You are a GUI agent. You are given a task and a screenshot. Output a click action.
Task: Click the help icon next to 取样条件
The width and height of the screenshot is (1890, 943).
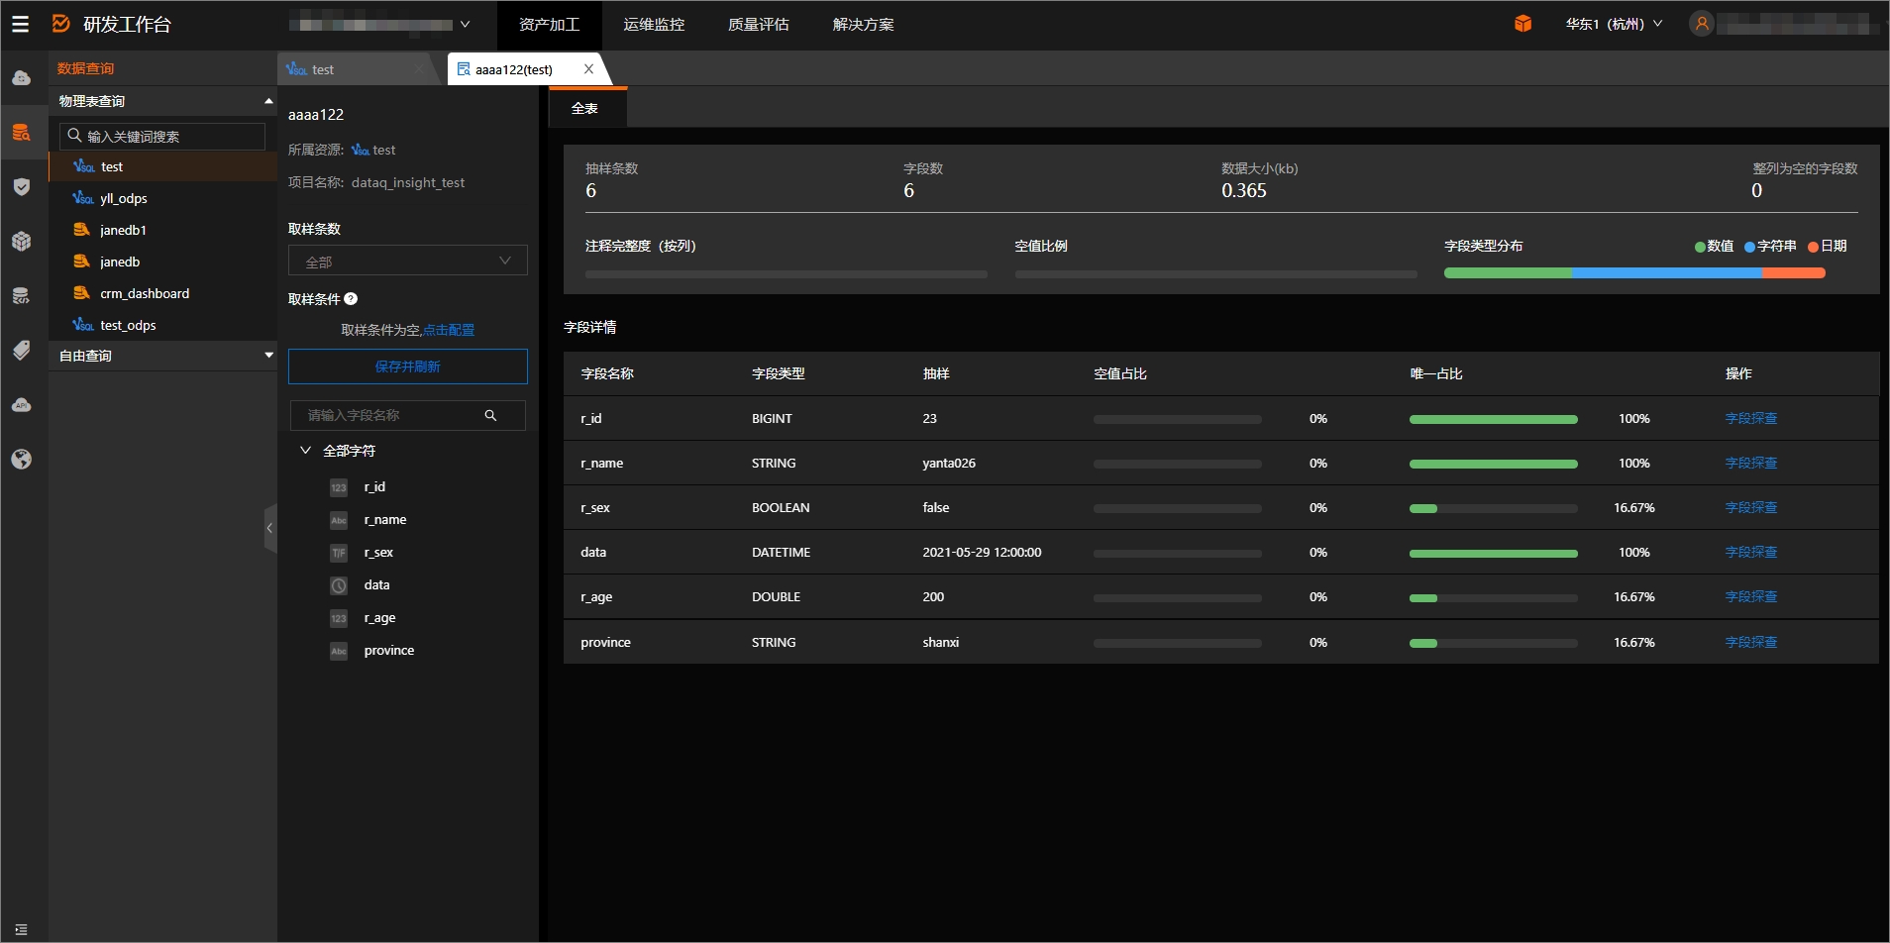351,299
